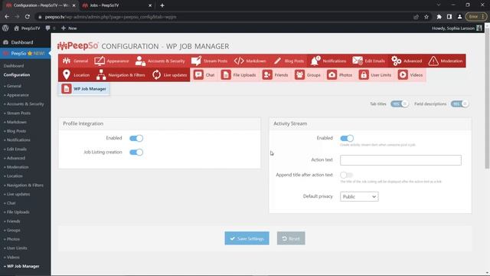Screen dimensions: 490x276
Task: Open the Moderation sidebar submenu item
Action: coord(17,167)
